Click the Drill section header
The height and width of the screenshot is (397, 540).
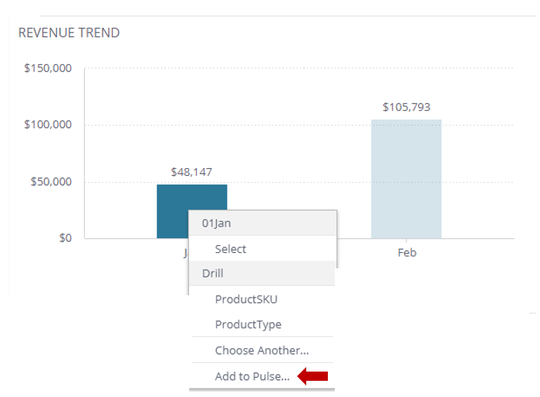pyautogui.click(x=213, y=274)
